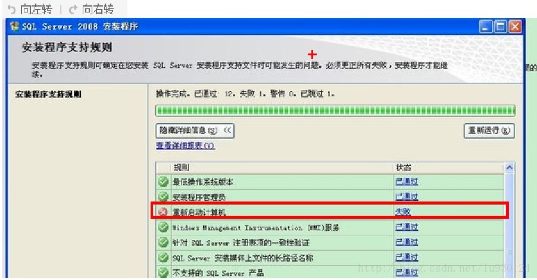This screenshot has width=537, height=280.
Task: Click green check icon for 最低操作系统版本
Action: (163, 181)
